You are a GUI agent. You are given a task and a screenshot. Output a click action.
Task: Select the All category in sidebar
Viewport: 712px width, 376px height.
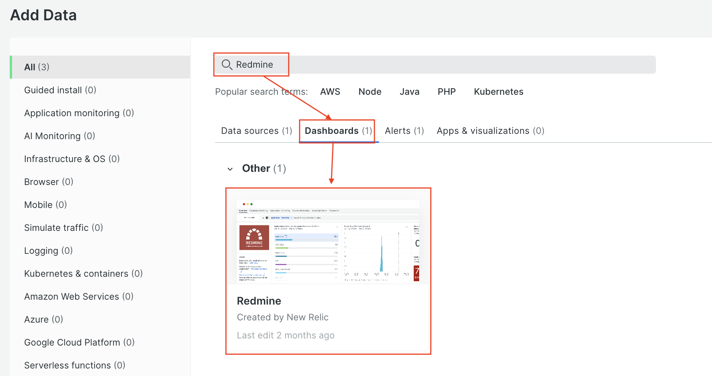(36, 67)
